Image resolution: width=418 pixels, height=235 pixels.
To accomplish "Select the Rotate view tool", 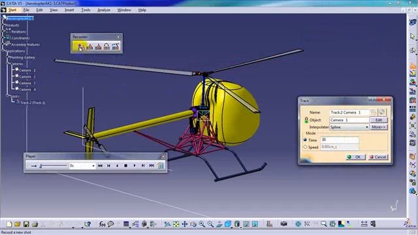I will coord(193,225).
